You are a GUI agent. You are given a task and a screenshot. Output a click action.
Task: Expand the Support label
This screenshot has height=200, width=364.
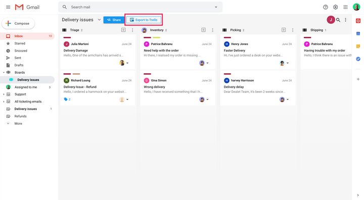(x=4, y=94)
